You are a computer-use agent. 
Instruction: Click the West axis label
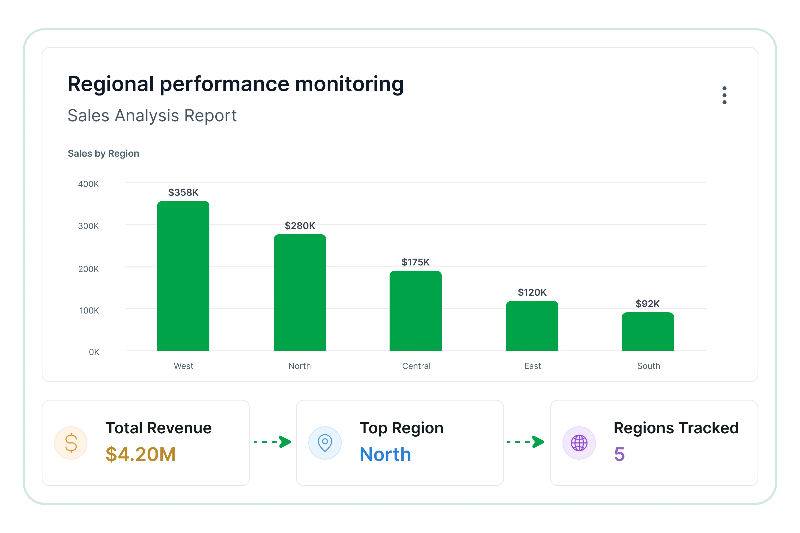coord(184,366)
